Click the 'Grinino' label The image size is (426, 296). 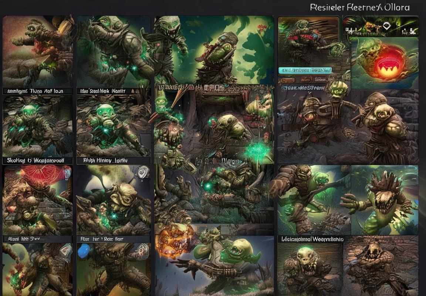(321, 80)
